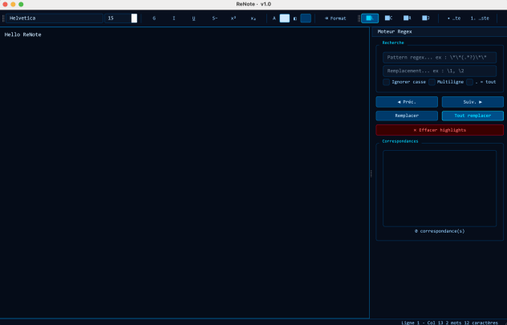Image resolution: width=507 pixels, height=325 pixels.
Task: Focus the Pattern regex input field
Action: [x=439, y=58]
